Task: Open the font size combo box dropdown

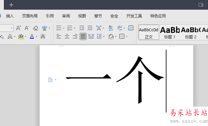Action: click(12, 28)
